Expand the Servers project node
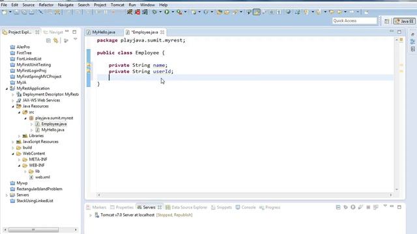Viewport: 417px width, 234px height. pos(7,195)
